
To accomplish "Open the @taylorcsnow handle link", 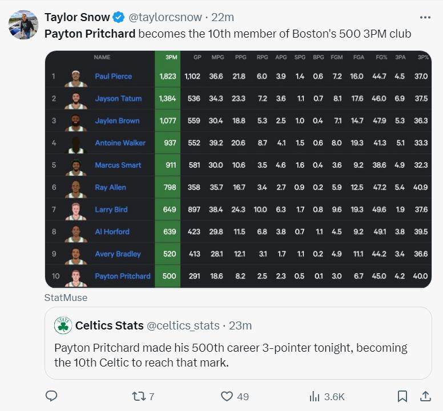I will pyautogui.click(x=166, y=18).
